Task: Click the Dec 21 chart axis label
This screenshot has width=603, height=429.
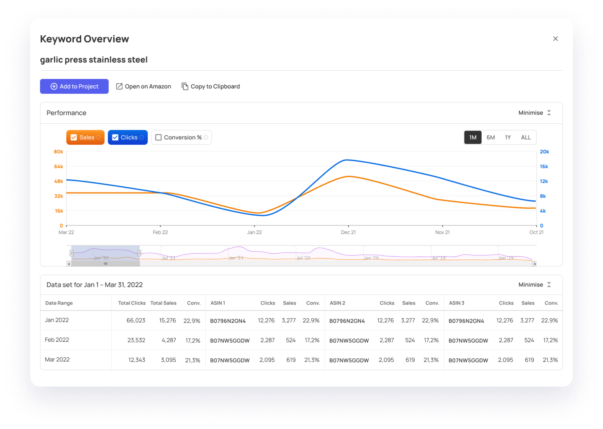Action: (348, 232)
